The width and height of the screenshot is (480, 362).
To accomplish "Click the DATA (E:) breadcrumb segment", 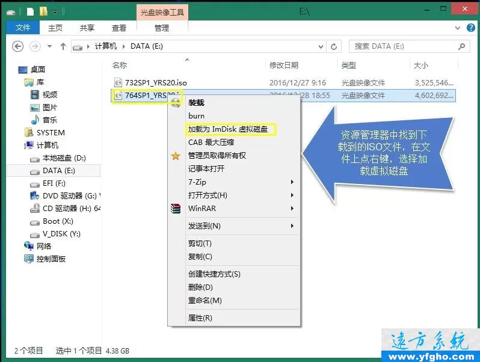I will [x=147, y=46].
